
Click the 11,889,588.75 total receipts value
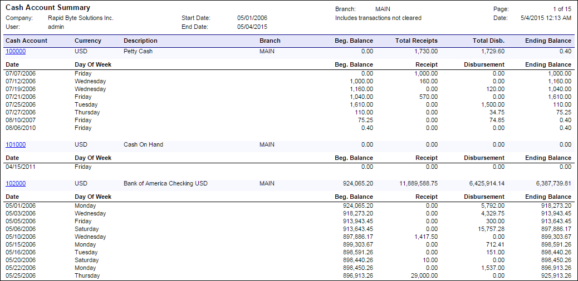click(418, 183)
